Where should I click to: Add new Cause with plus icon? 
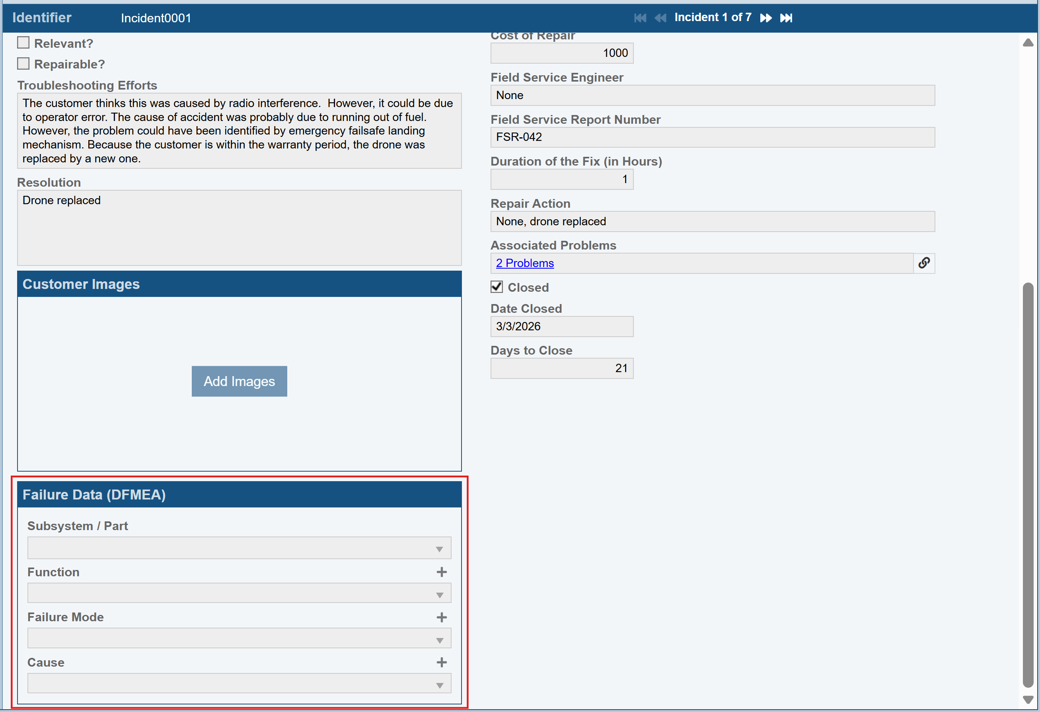point(441,662)
